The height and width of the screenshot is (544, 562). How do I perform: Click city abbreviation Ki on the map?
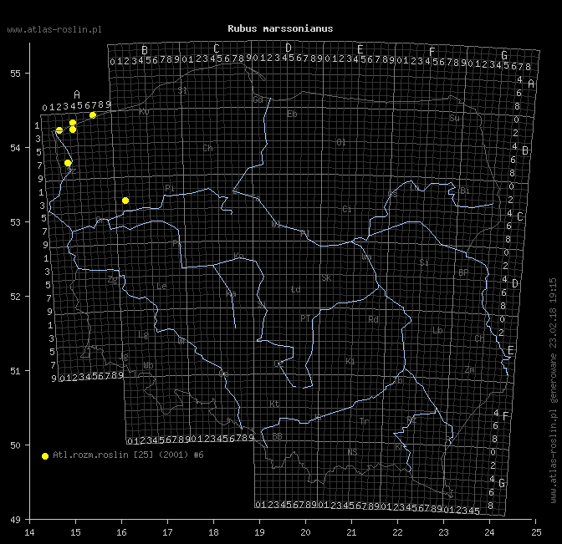click(350, 361)
